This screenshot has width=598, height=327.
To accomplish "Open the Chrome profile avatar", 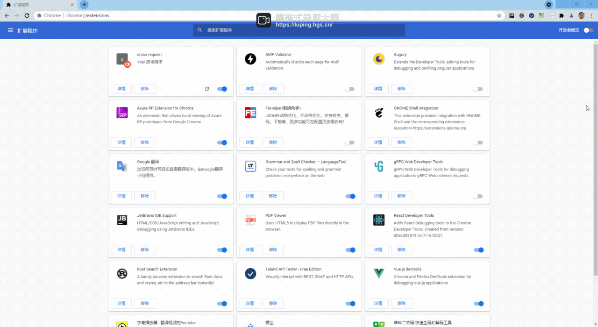I will coord(581,15).
